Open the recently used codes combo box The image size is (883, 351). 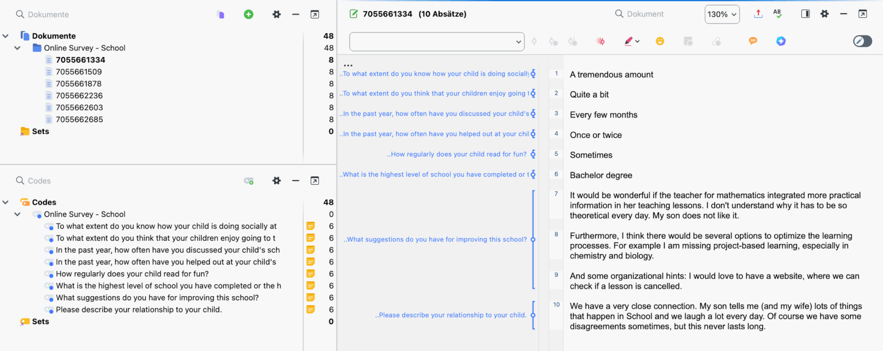click(x=437, y=42)
